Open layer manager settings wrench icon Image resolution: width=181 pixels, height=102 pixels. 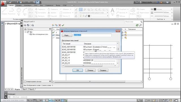pos(140,25)
